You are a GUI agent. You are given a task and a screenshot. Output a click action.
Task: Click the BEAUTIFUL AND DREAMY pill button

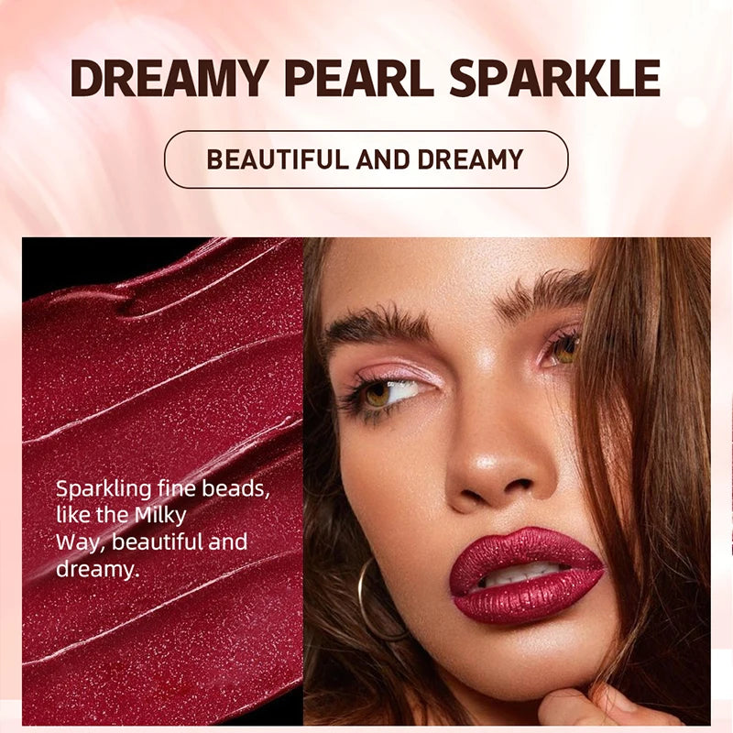coord(366,159)
